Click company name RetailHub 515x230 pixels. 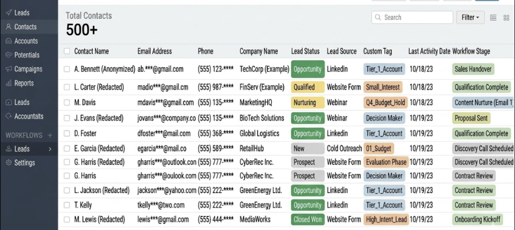pos(253,149)
